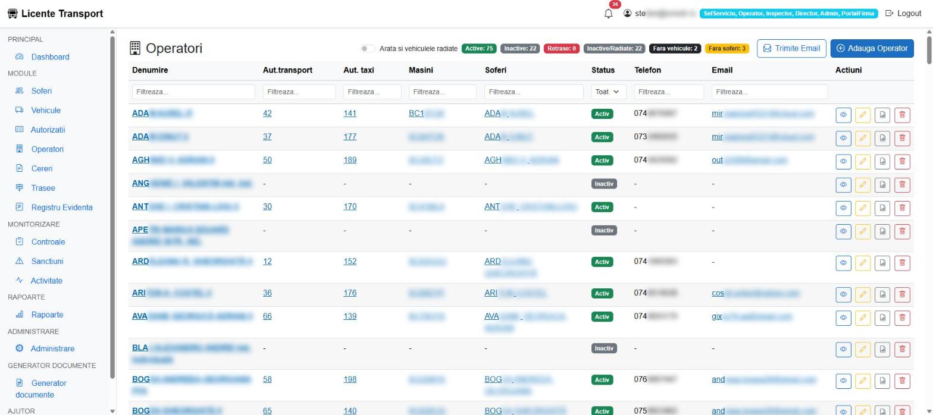The width and height of the screenshot is (933, 415).
Task: Open Registru Evidenta in the sidebar
Action: 62,207
